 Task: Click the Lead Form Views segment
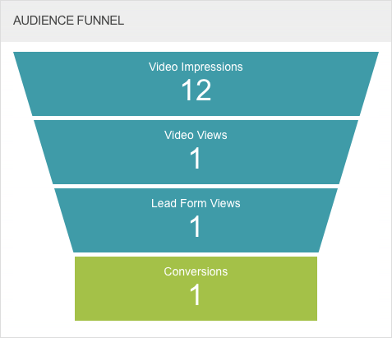[196, 220]
